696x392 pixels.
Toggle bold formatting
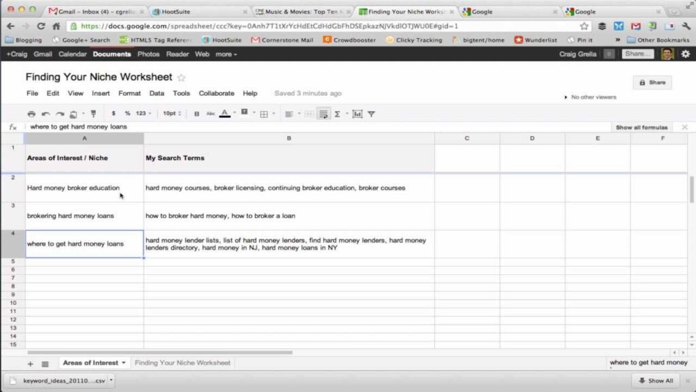[x=196, y=114]
